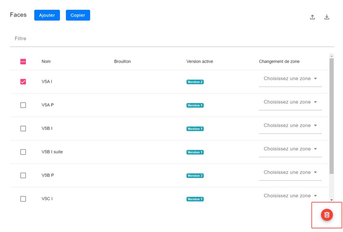Open zone dropdown for V5A I

(x=290, y=79)
